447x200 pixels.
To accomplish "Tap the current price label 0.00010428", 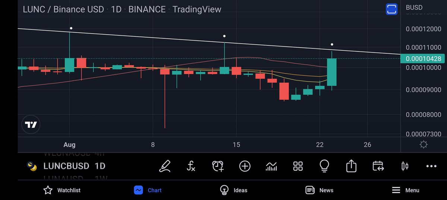I will 423,58.
